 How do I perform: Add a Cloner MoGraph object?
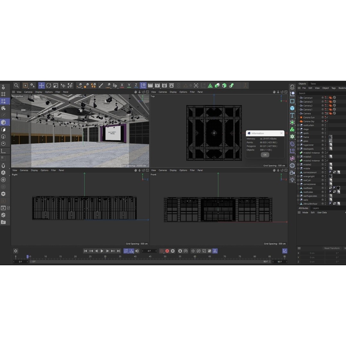click(x=292, y=129)
